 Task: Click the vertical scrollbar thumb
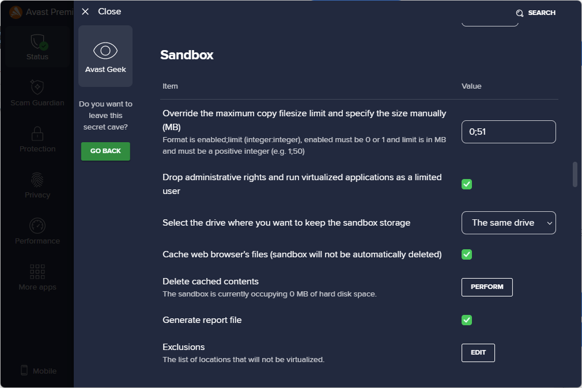tap(575, 174)
